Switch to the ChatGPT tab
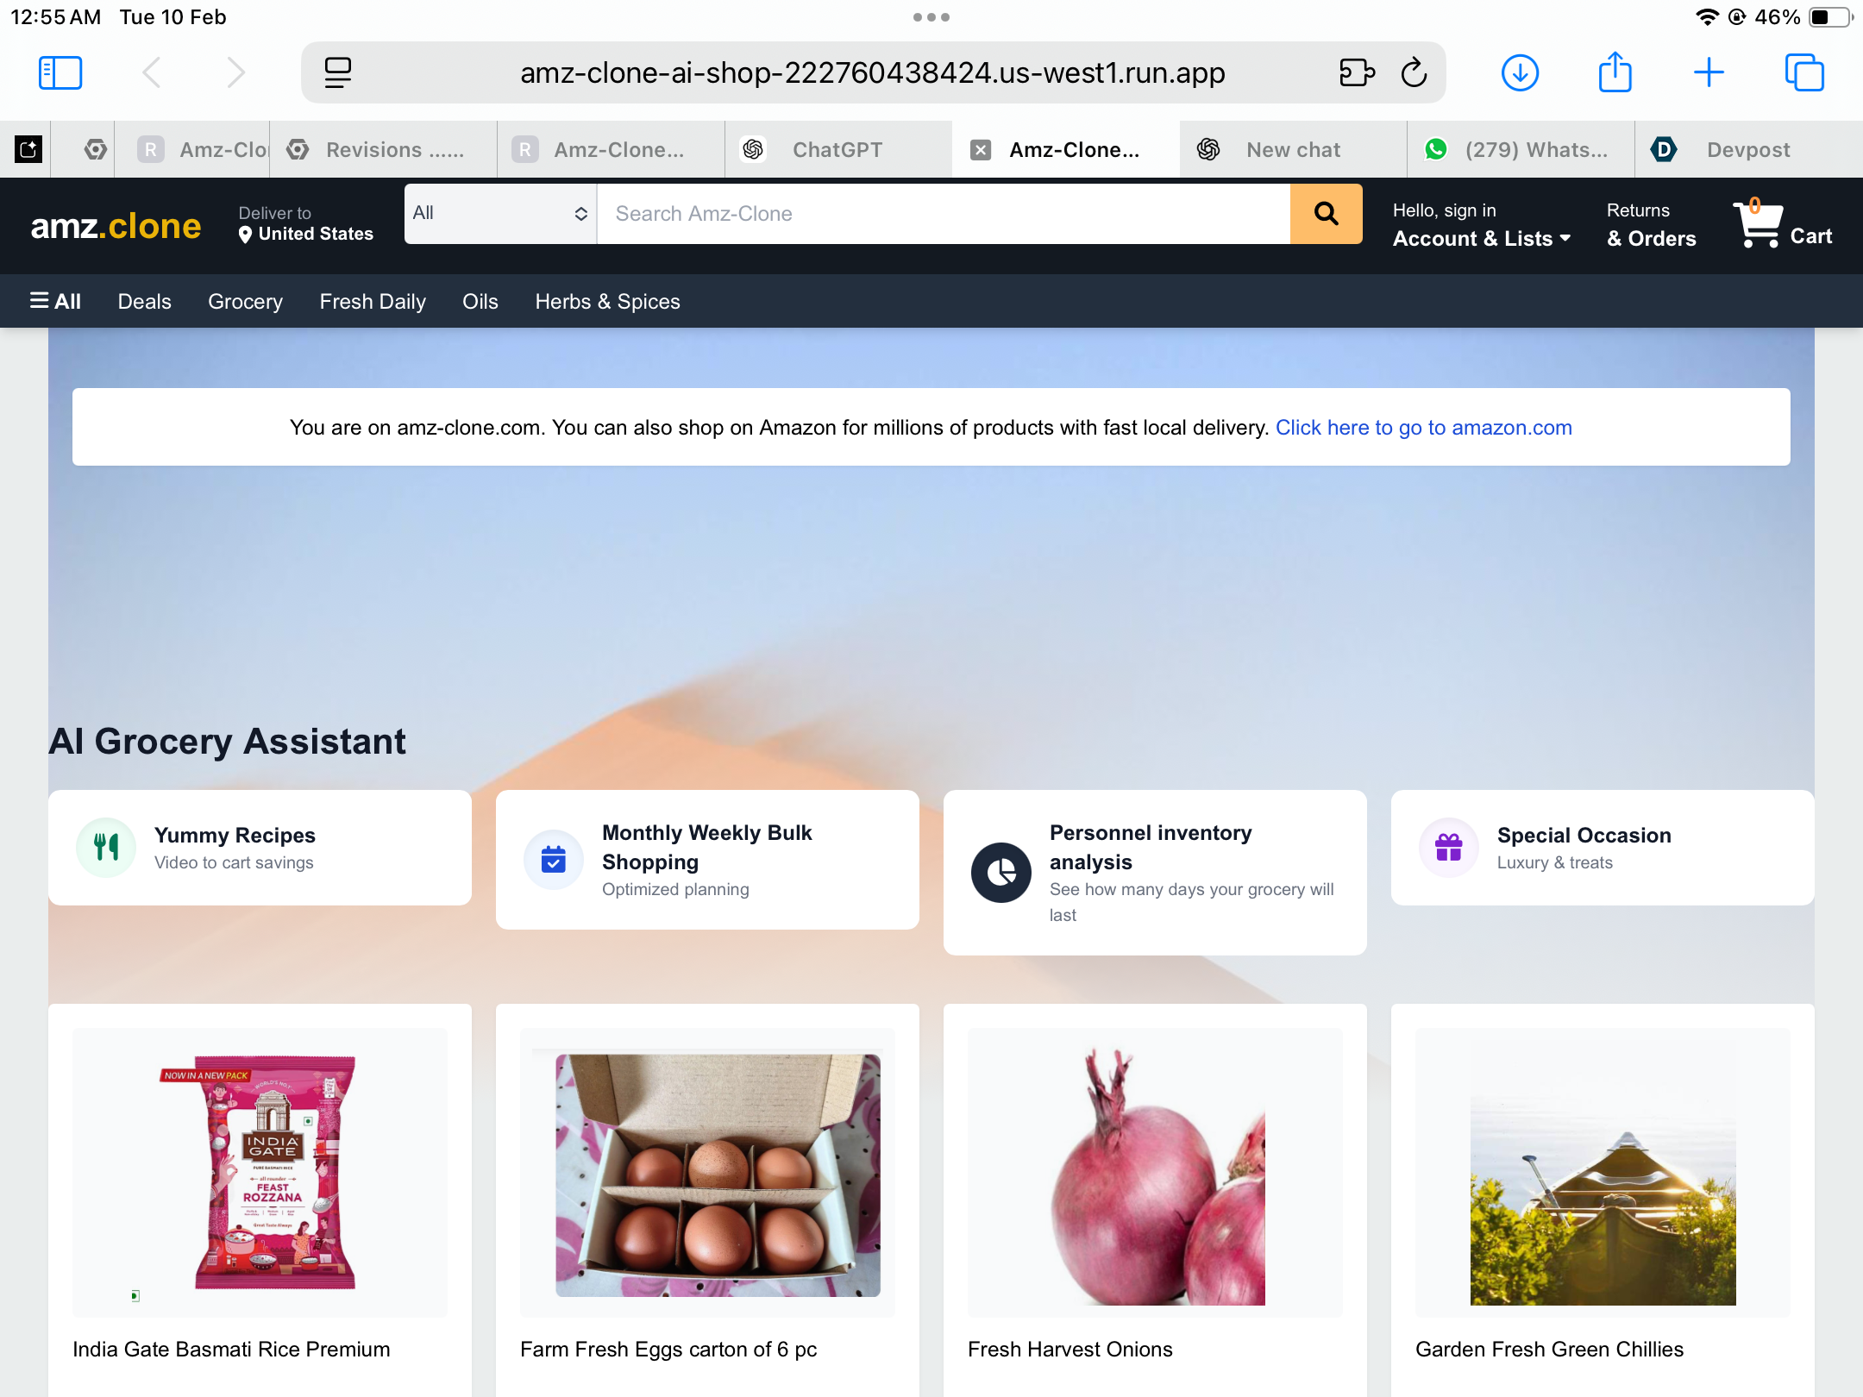 (x=837, y=150)
